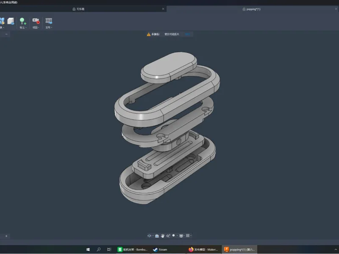339x254 pixels.
Task: Select the Look At tool
Action: click(157, 236)
